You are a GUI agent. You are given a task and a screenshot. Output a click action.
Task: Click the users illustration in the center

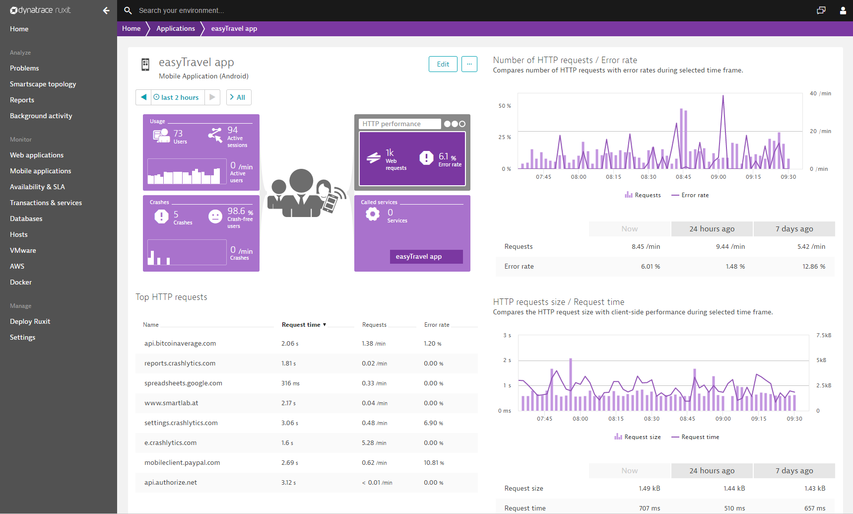click(306, 193)
